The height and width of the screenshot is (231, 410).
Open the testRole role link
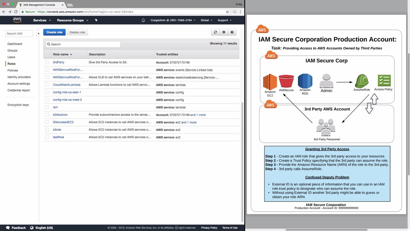[x=58, y=137]
